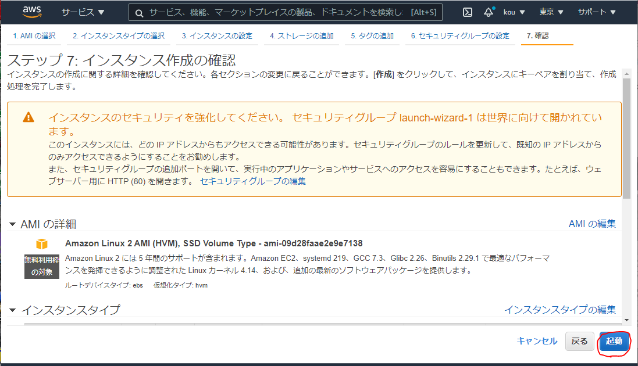Open the CloudShell terminal icon
The image size is (638, 366).
(x=468, y=12)
